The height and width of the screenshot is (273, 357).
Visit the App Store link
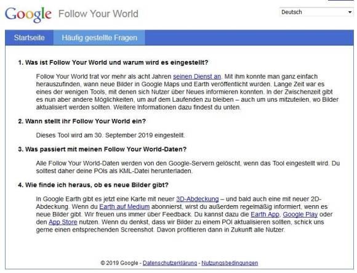pyautogui.click(x=63, y=222)
